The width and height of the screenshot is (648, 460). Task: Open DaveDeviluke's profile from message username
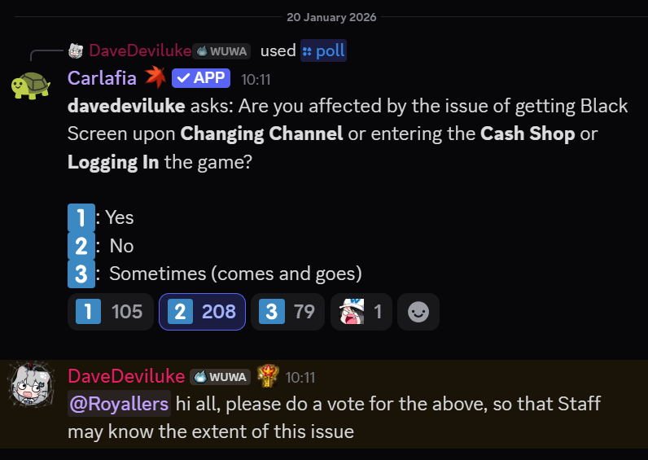coord(126,376)
